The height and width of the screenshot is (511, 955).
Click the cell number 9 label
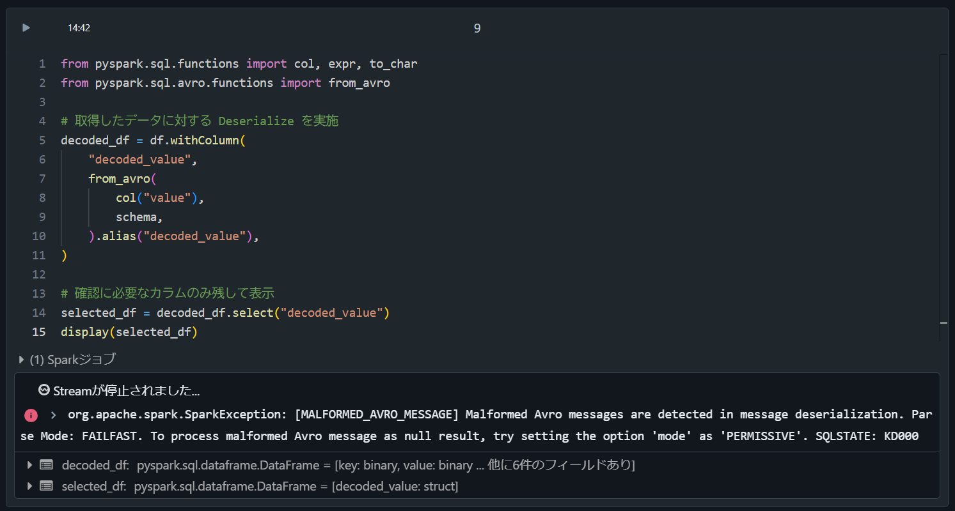(x=477, y=28)
